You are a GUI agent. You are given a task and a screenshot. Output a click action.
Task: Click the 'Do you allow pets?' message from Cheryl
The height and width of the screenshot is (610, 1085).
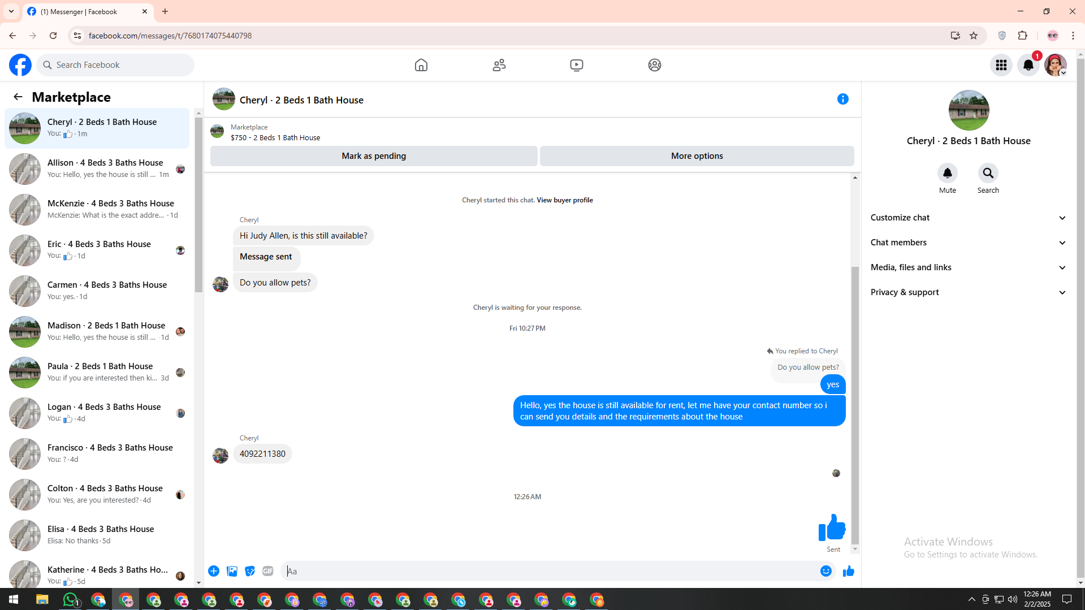pos(275,283)
